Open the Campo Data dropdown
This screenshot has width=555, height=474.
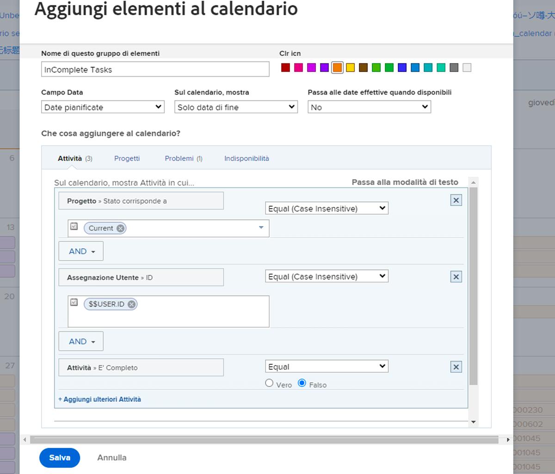102,107
